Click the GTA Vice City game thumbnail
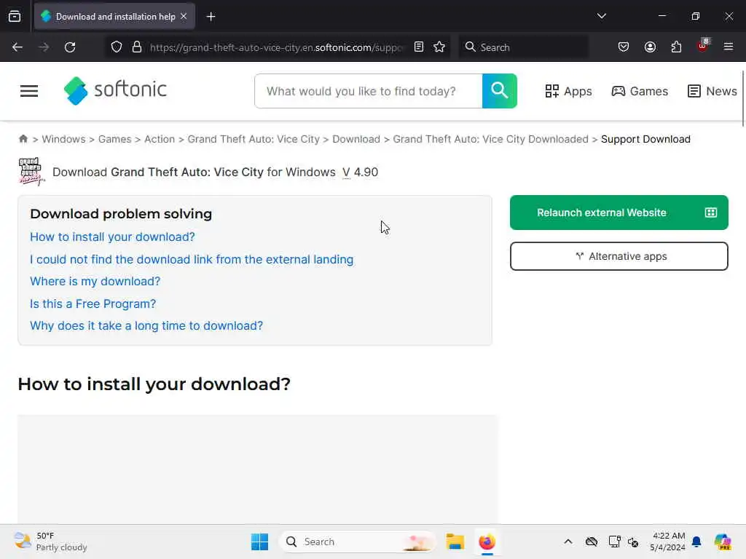The width and height of the screenshot is (746, 559). (x=31, y=172)
